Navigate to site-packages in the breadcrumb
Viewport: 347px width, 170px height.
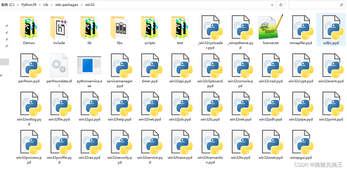point(67,5)
